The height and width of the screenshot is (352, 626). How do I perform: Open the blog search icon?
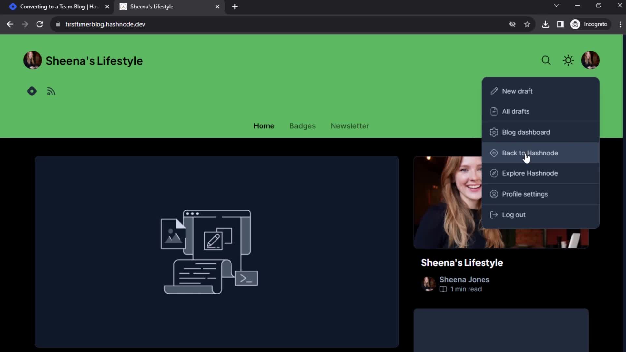click(546, 60)
